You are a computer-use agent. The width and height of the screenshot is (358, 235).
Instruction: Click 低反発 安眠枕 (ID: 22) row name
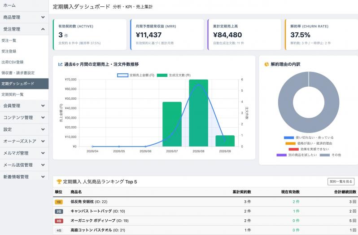(x=89, y=202)
